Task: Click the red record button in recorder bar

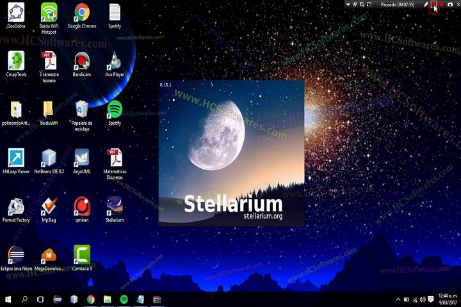Action: click(x=441, y=4)
